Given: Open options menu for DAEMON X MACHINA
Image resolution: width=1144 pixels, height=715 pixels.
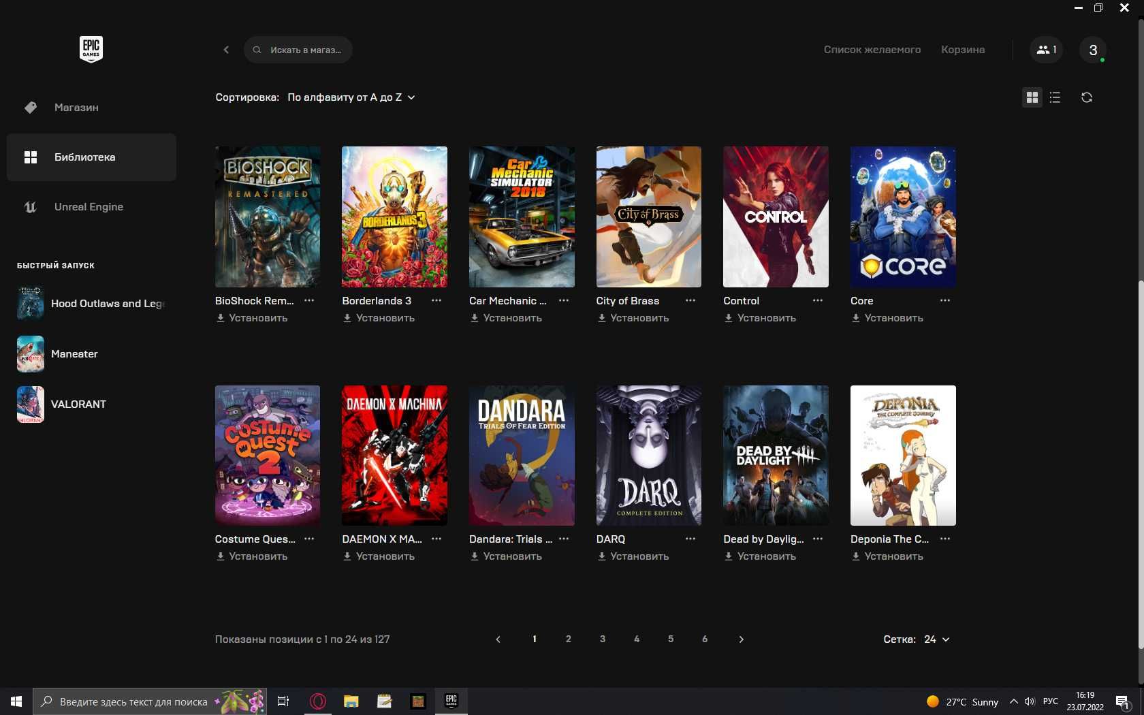Looking at the screenshot, I should pos(436,539).
